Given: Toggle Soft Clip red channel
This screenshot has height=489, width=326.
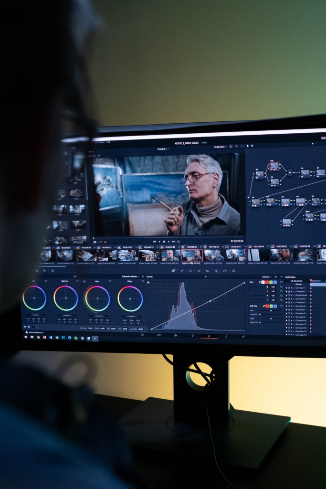Looking at the screenshot, I should (267, 306).
